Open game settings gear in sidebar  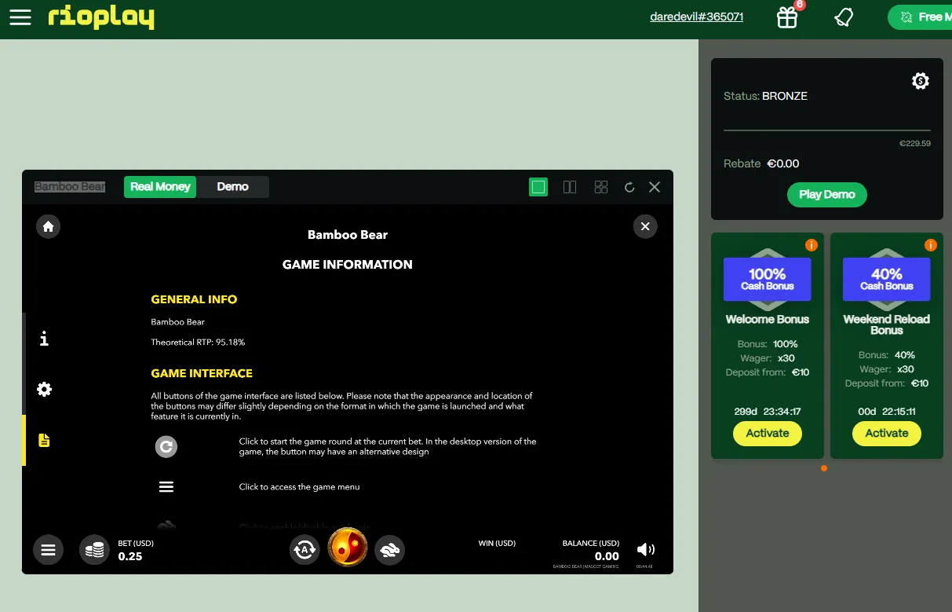(44, 389)
